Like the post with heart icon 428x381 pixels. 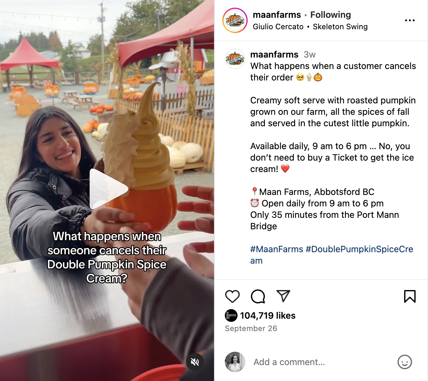(x=232, y=296)
